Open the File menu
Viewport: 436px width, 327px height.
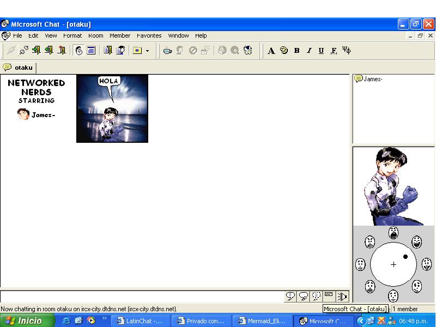pos(17,35)
